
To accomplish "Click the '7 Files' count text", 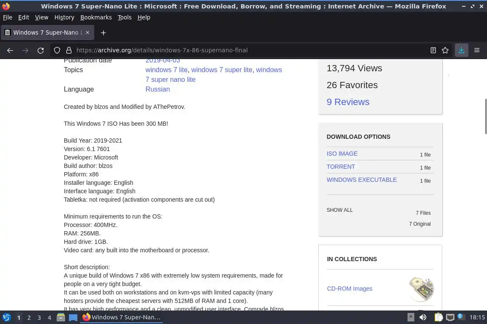I will tap(423, 213).
